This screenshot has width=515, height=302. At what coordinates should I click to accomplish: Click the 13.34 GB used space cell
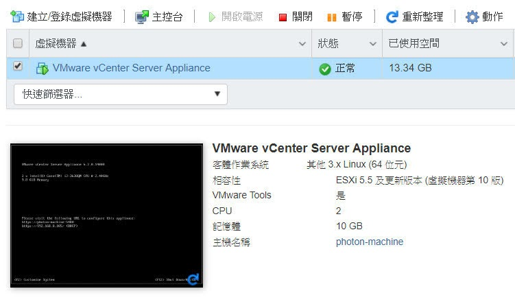point(410,68)
